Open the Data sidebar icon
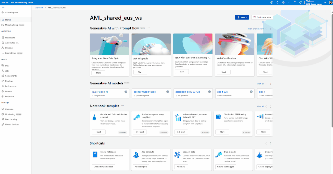333x174 pixels. click(x=3, y=66)
